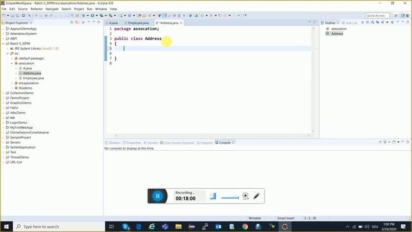The width and height of the screenshot is (412, 232).
Task: Open the Run dropdown arrow beside green Run icon
Action: click(97, 15)
